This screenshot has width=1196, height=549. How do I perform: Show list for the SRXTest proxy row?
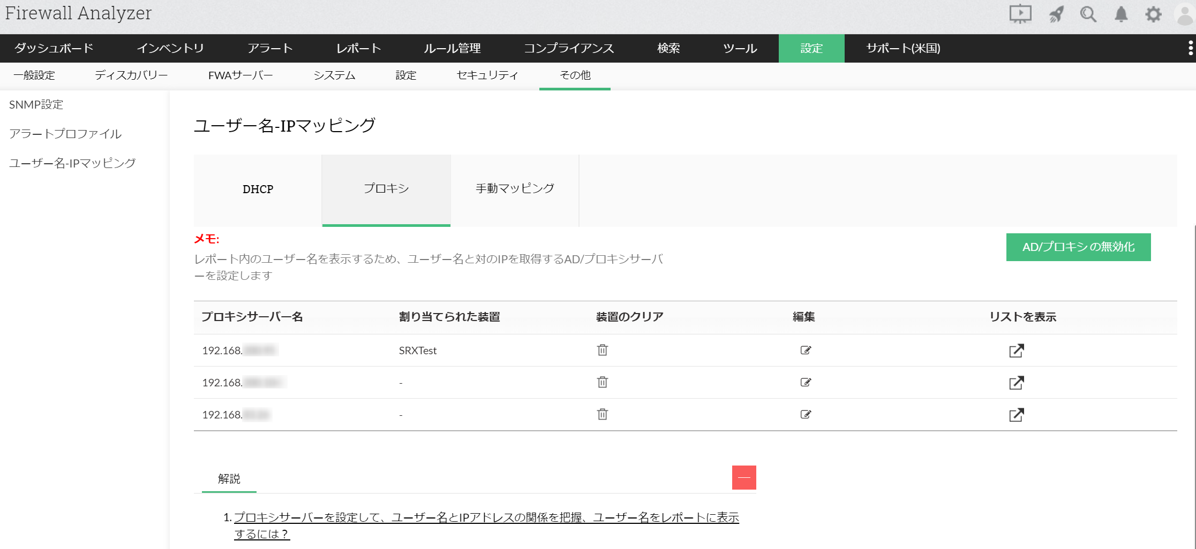[x=1016, y=350]
